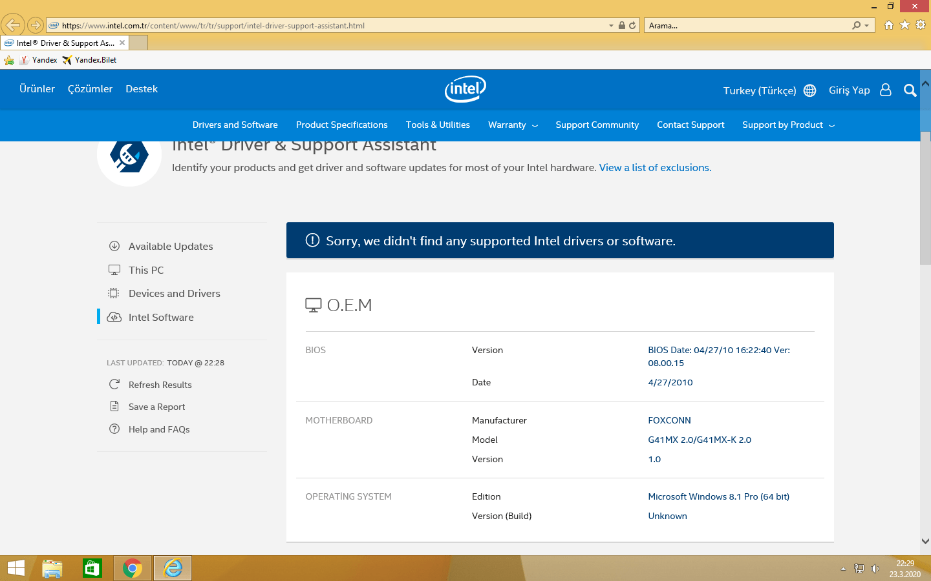Open Support Community
This screenshot has width=931, height=581.
pyautogui.click(x=597, y=125)
